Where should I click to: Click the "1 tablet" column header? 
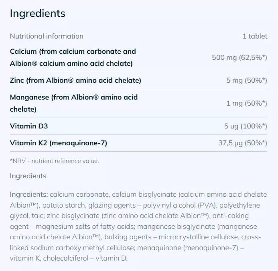tap(255, 36)
